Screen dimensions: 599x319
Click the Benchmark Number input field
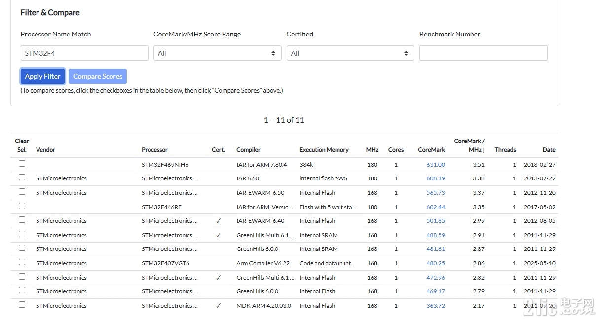point(484,53)
